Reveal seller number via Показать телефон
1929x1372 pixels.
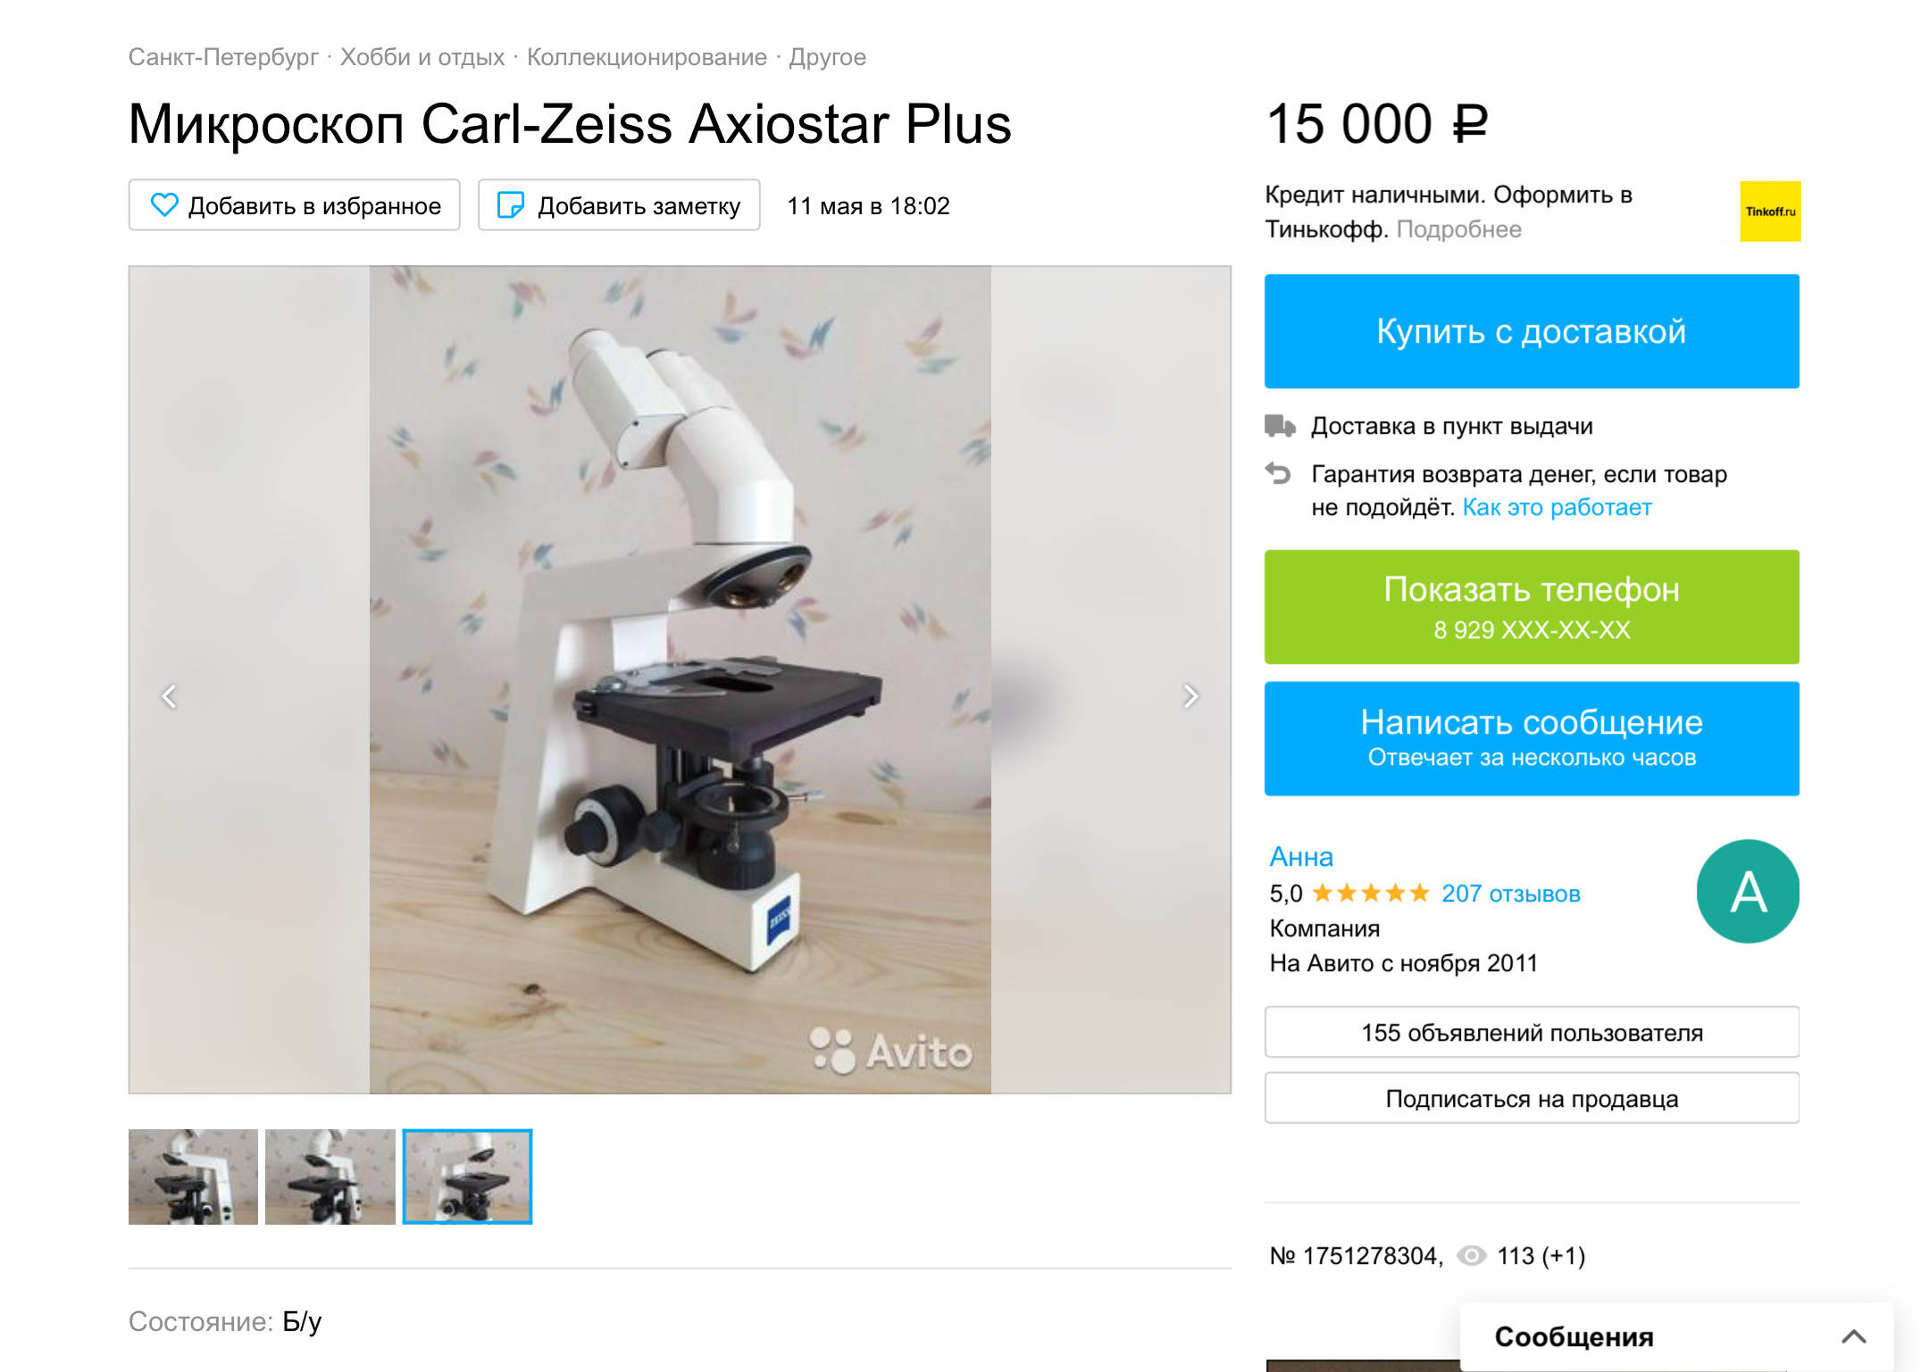1532,607
